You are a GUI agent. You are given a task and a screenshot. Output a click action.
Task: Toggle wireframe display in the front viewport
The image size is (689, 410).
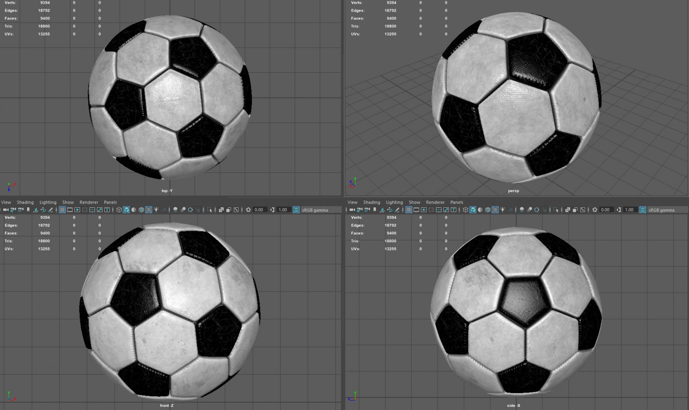pyautogui.click(x=119, y=210)
